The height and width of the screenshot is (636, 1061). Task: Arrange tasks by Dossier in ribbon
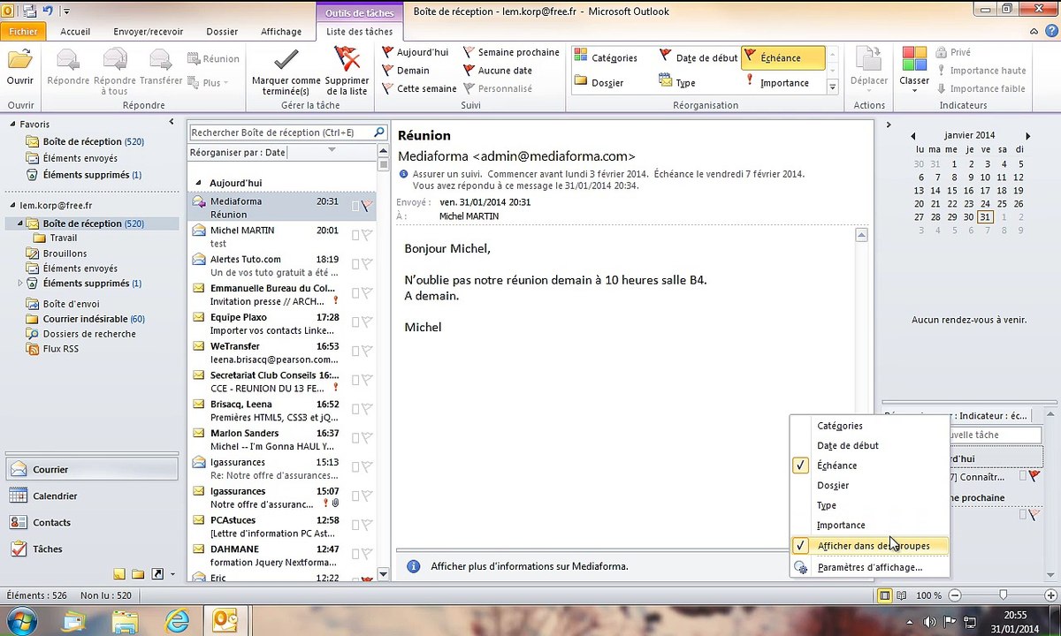599,82
